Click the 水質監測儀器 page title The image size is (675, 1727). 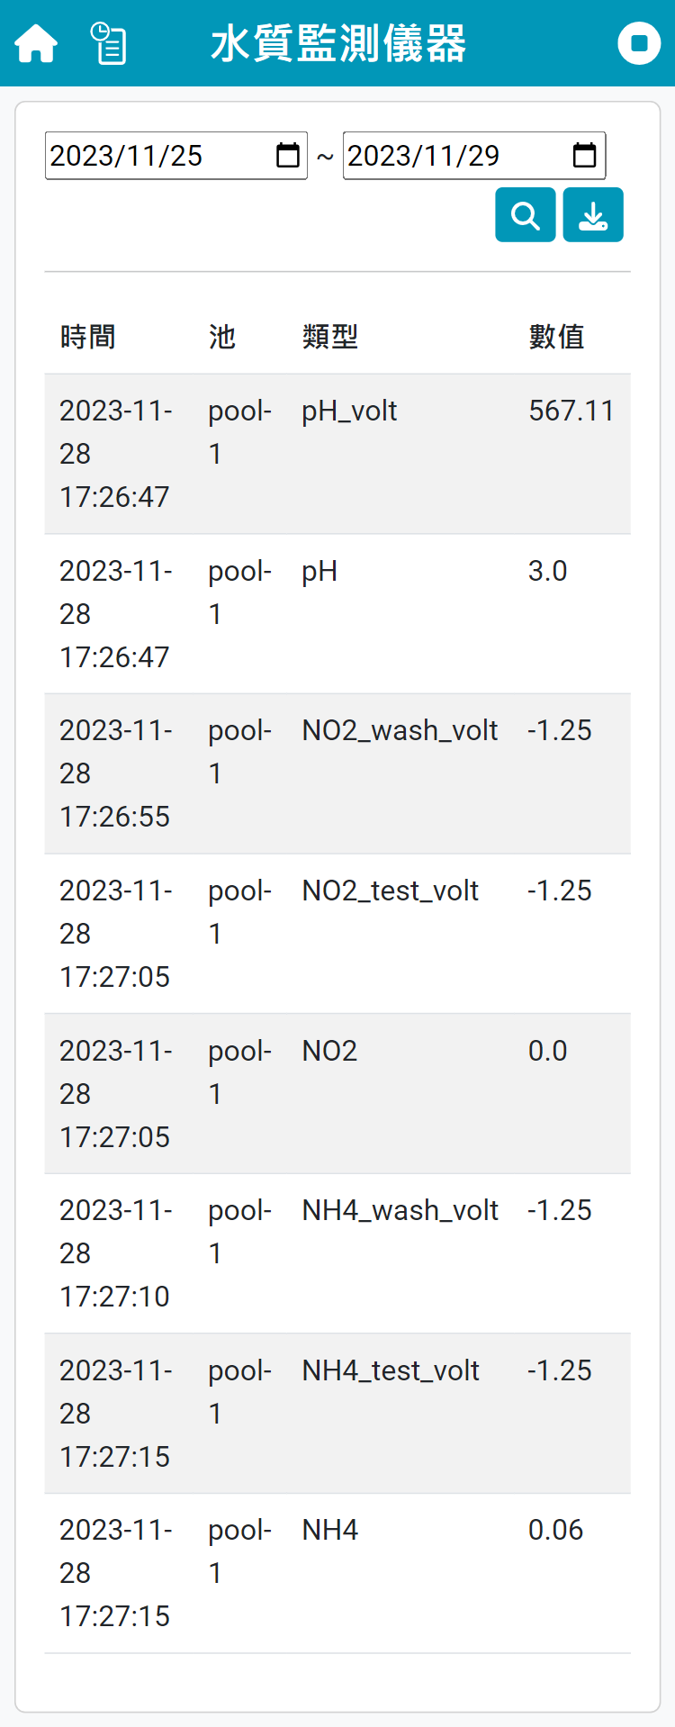338,43
